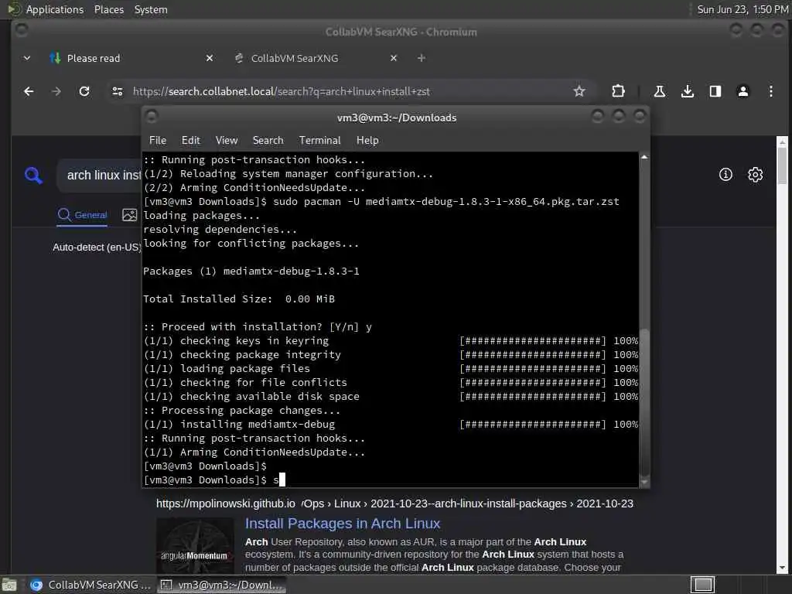The image size is (792, 594).
Task: Click terminal command prompt line
Action: coord(215,480)
